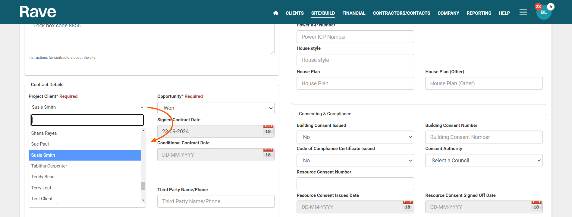Viewport: 572px width, 217px height.
Task: Select highlighted Susie Smith option
Action: [85, 155]
